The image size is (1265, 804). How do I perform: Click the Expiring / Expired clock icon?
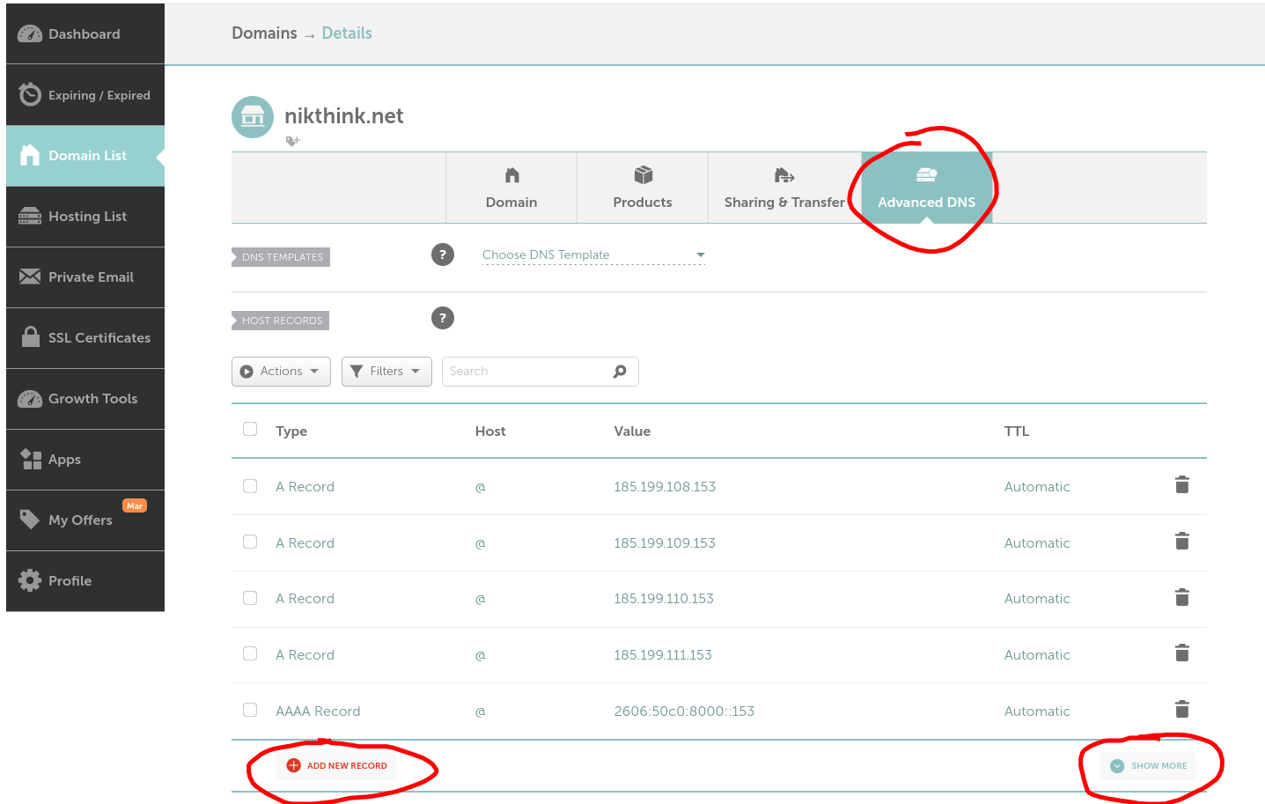point(29,94)
